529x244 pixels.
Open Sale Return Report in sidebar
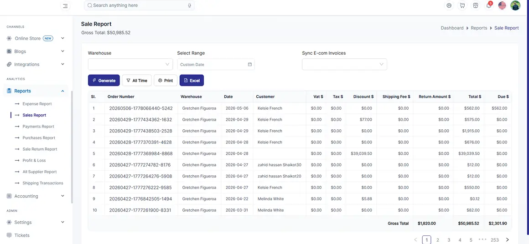40,149
